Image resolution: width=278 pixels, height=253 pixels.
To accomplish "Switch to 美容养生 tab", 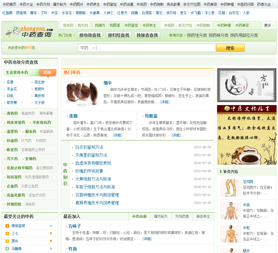I will coord(203,216).
